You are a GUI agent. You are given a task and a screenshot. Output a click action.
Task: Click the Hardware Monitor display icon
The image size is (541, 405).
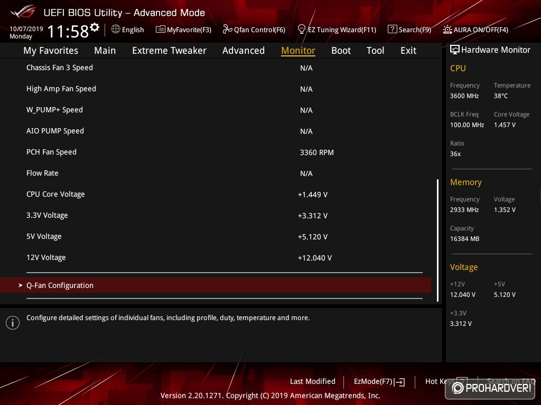455,50
